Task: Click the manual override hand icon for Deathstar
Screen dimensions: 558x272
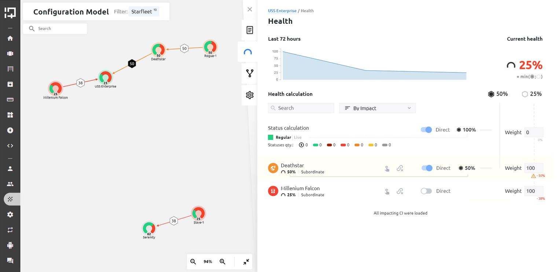Action: [x=387, y=168]
